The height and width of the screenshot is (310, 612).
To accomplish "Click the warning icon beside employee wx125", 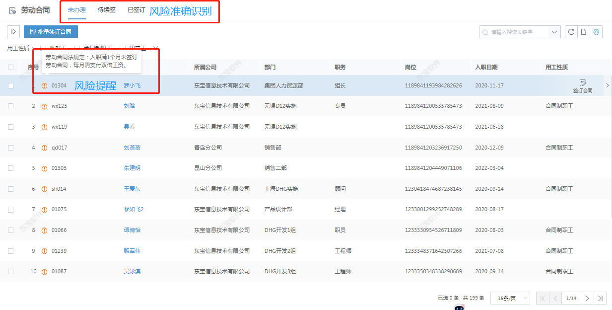I will pos(44,106).
